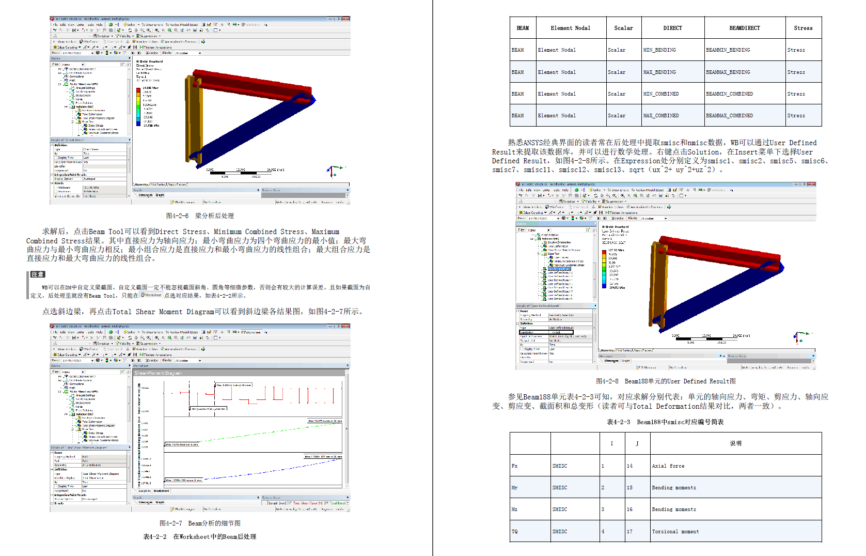Open the Selection dropdown in the Fig 4-2-6 window

click(102, 36)
